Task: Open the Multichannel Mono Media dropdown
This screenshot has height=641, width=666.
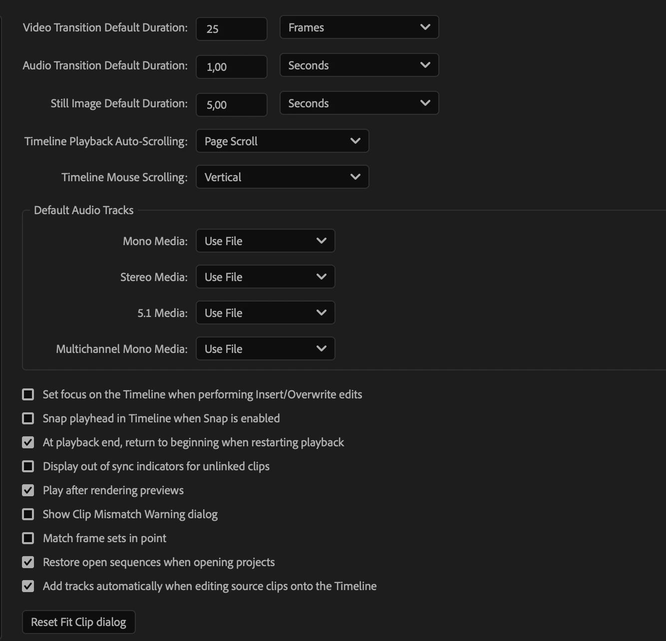Action: pyautogui.click(x=266, y=349)
